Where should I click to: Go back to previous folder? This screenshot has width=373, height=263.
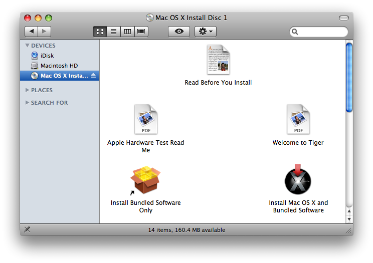tap(32, 31)
